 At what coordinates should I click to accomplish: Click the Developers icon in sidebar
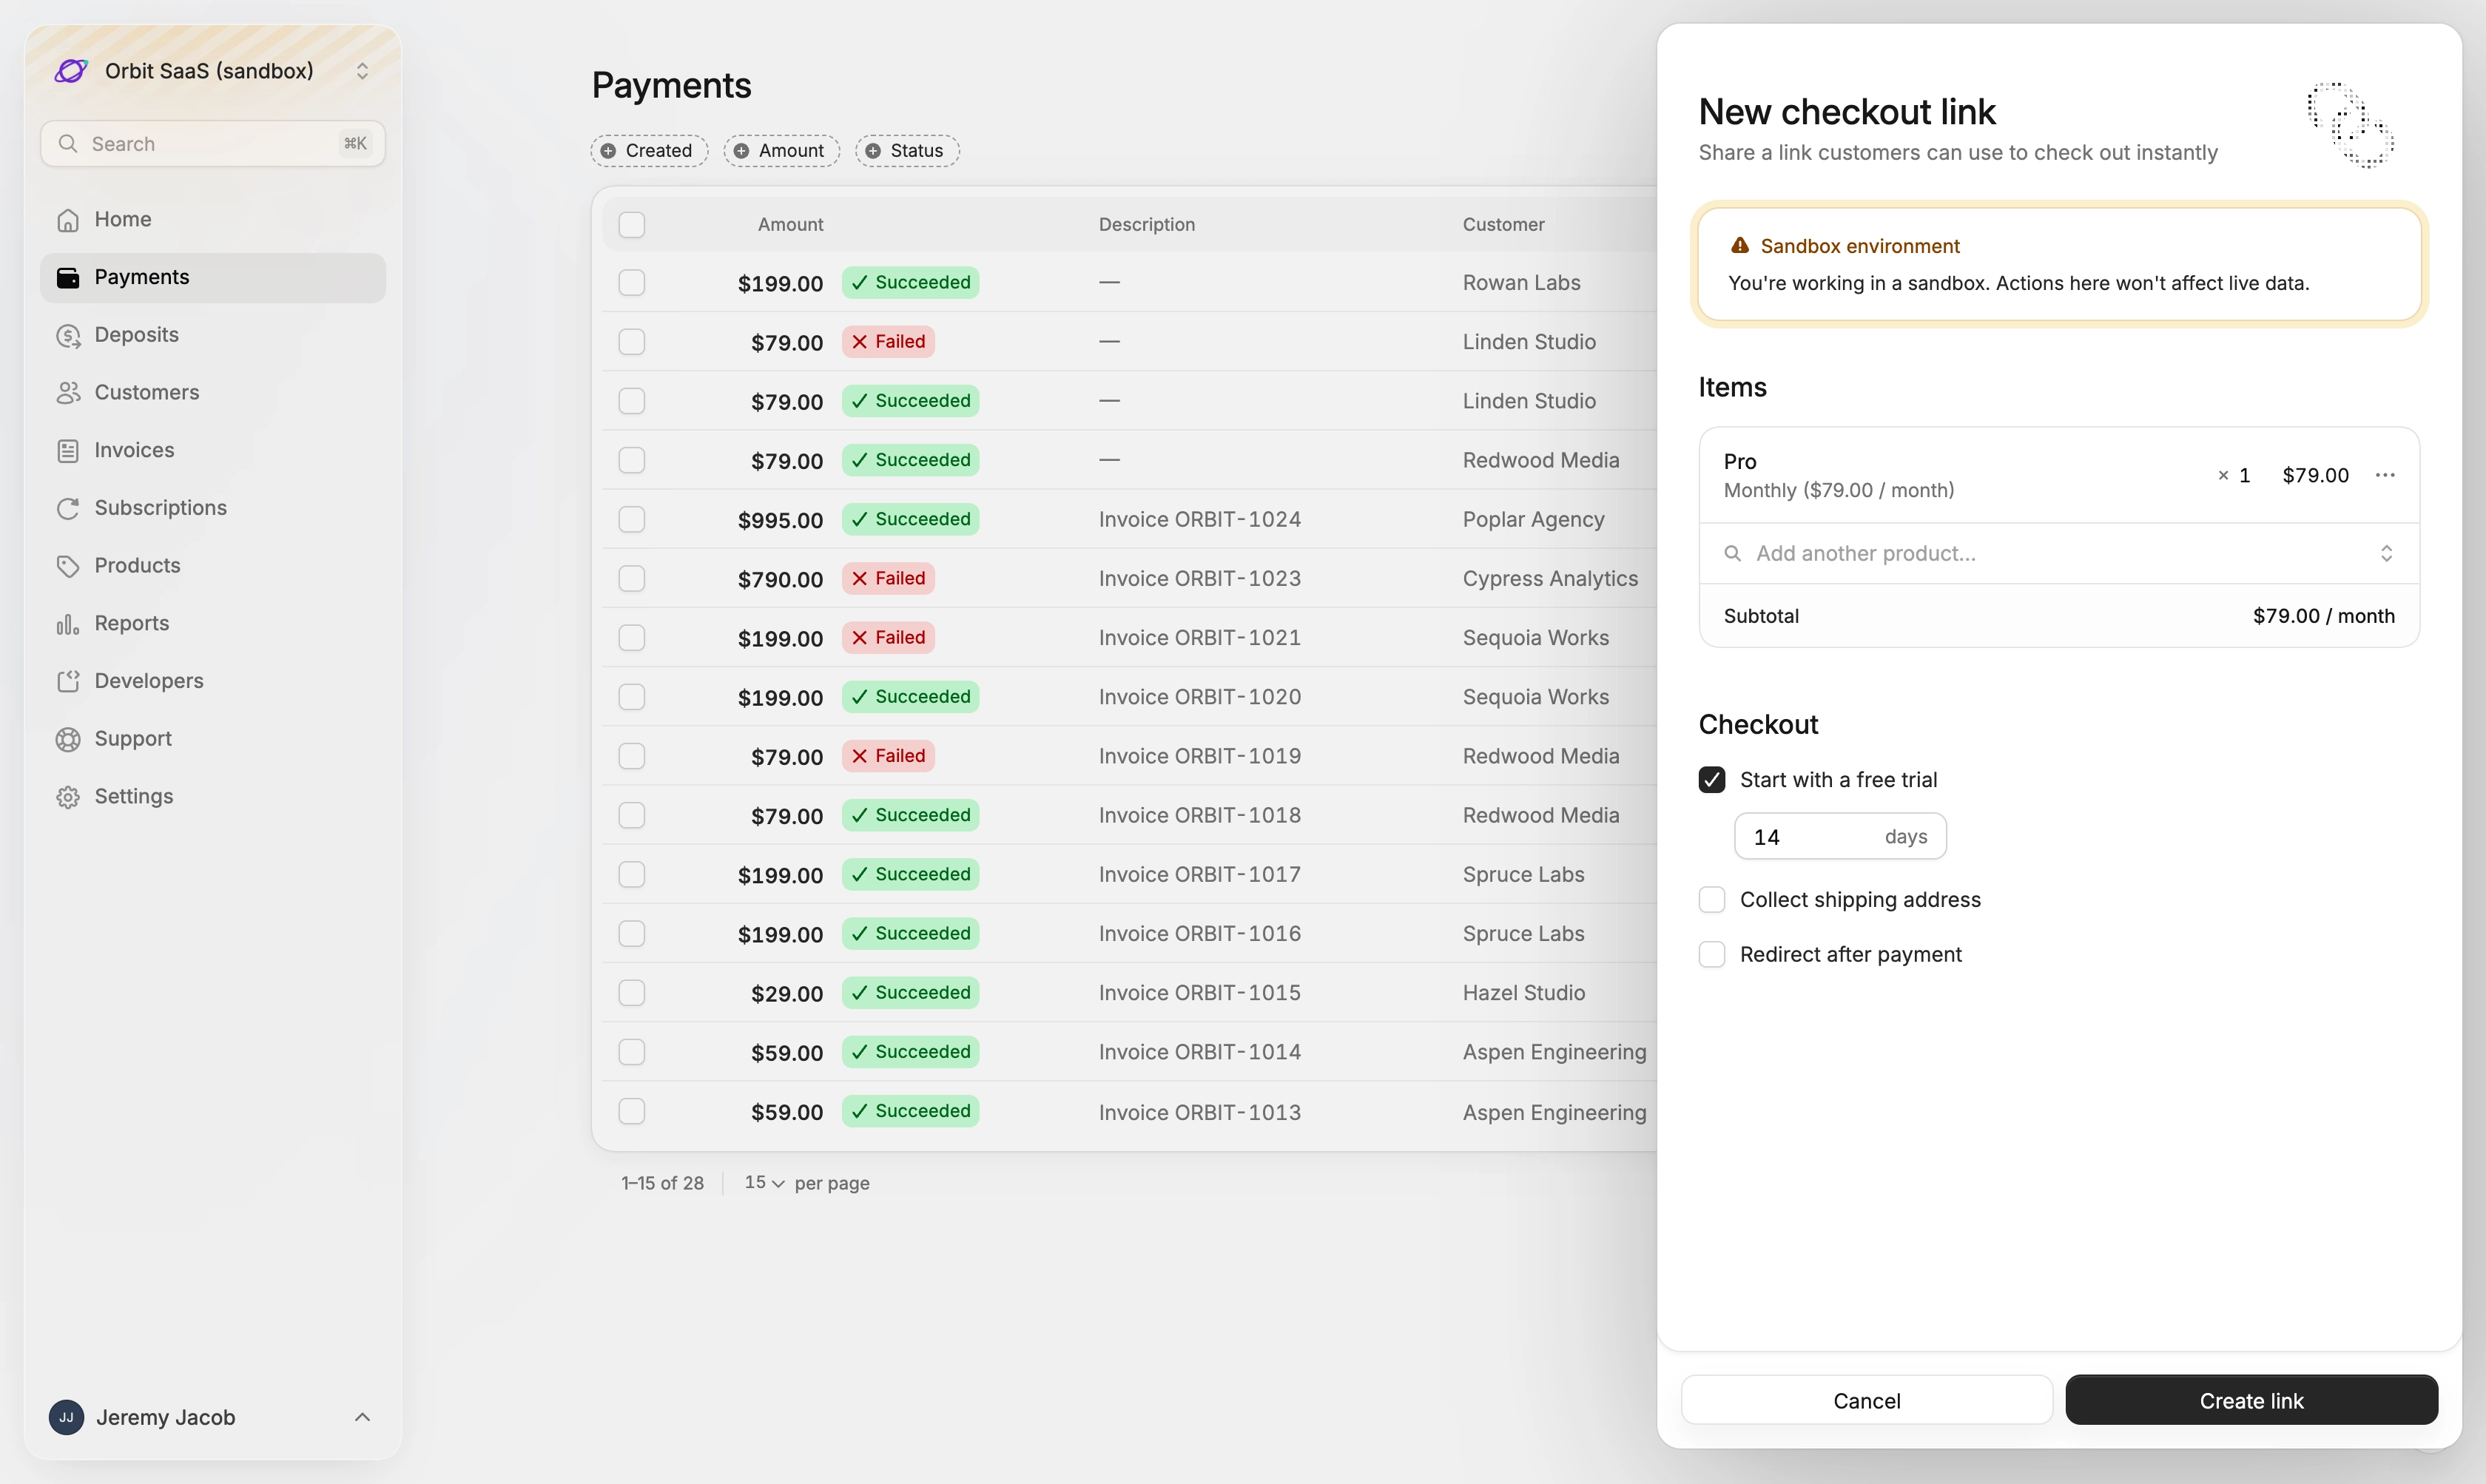tap(68, 681)
